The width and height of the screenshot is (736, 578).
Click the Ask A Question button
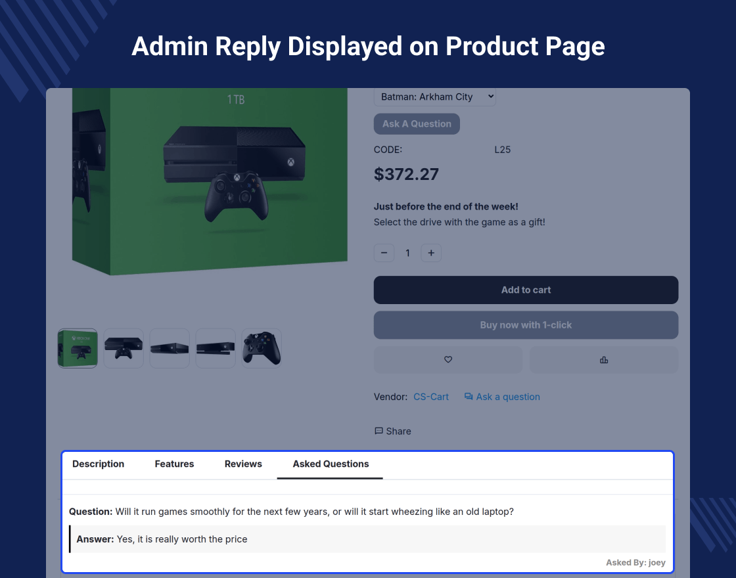click(x=417, y=124)
